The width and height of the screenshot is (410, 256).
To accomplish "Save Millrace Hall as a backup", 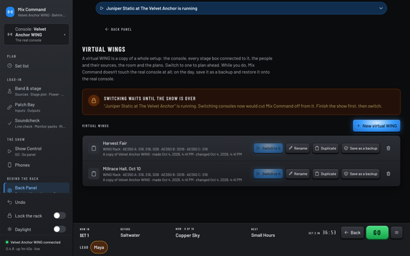I will click(360, 174).
